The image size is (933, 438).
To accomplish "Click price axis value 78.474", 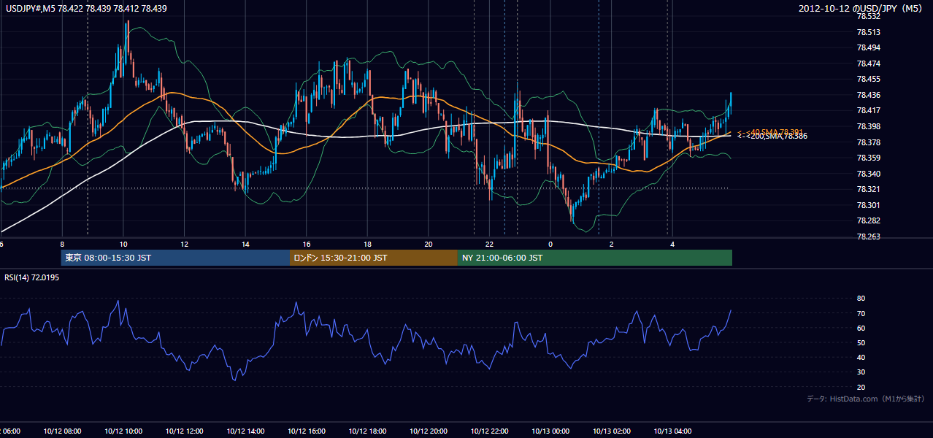I will tap(869, 64).
